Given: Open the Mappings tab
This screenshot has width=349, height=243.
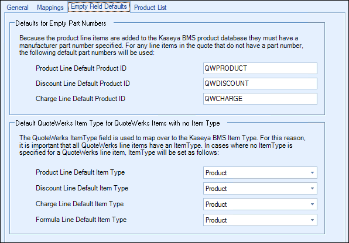Looking at the screenshot, I should 50,8.
